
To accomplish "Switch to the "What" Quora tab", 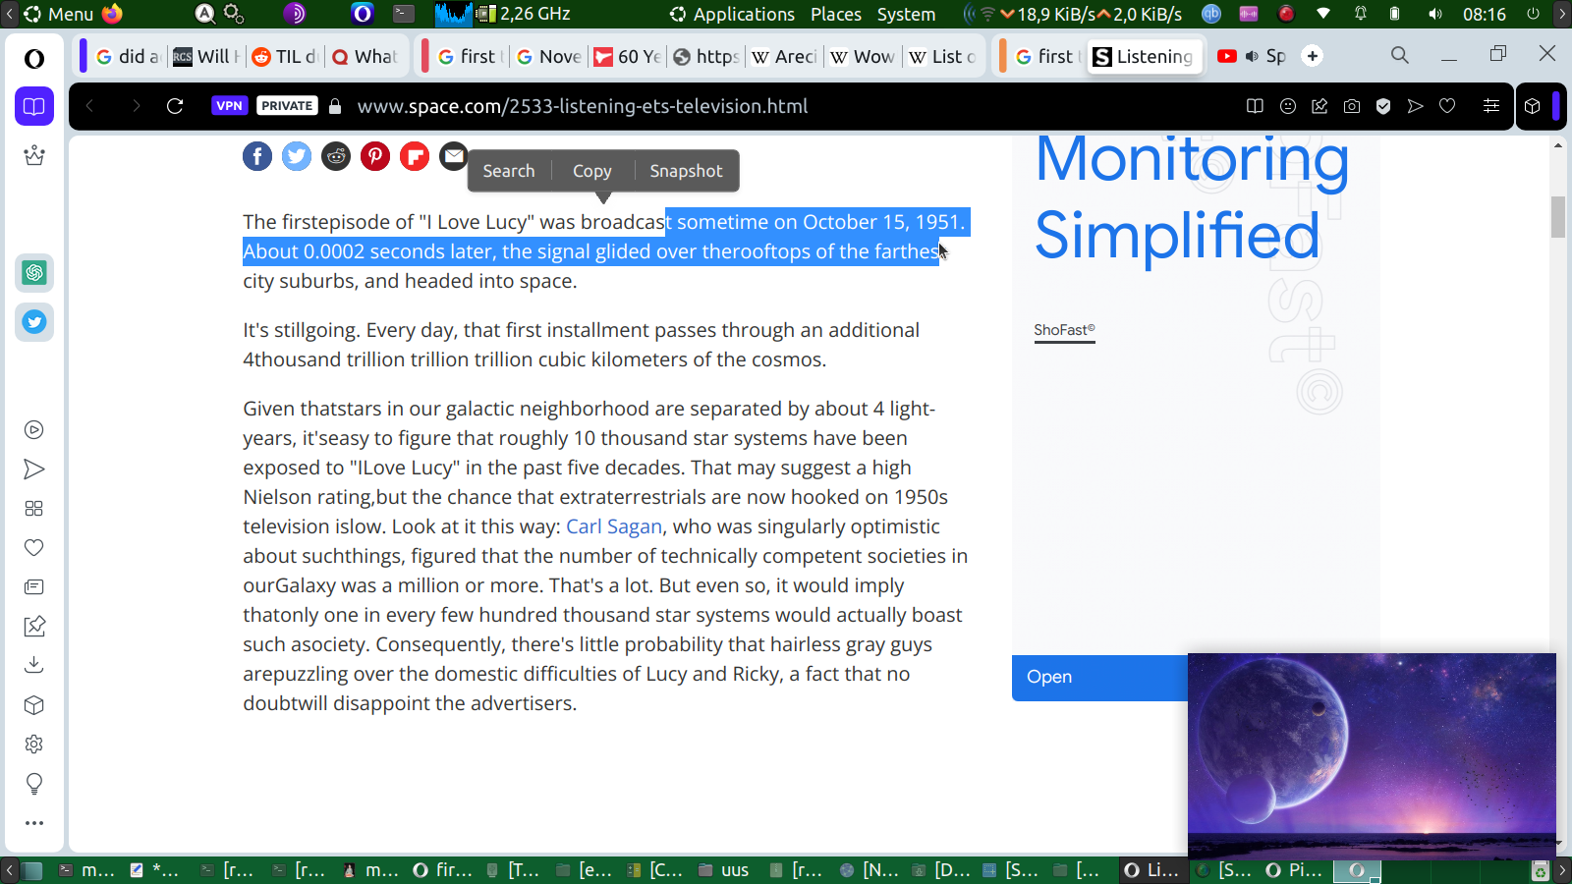I will tap(365, 56).
